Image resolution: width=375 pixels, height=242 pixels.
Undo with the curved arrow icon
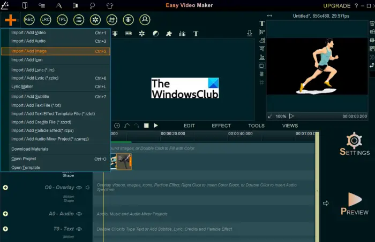click(x=127, y=126)
